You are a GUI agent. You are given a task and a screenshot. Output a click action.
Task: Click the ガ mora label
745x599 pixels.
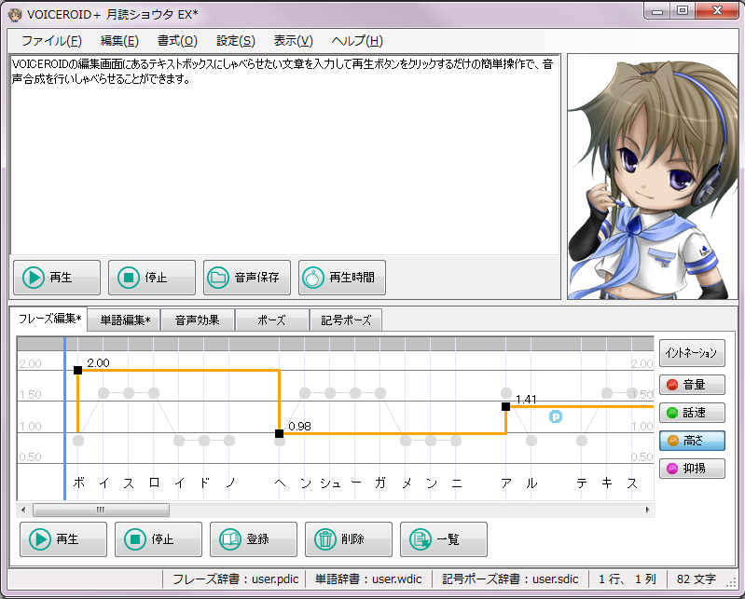pos(380,483)
